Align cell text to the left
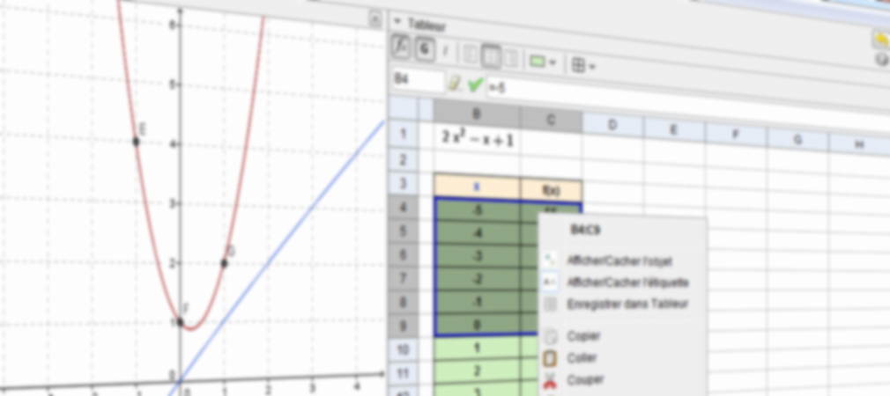890x396 pixels. (470, 55)
